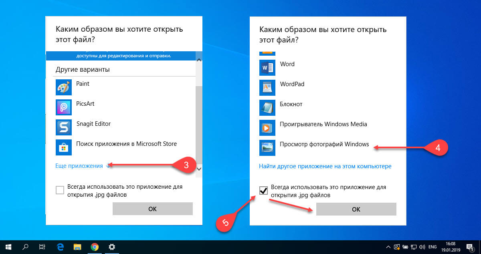The width and height of the screenshot is (481, 254).
Task: Choose Блокнот (Notepad) in the list
Action: (291, 105)
